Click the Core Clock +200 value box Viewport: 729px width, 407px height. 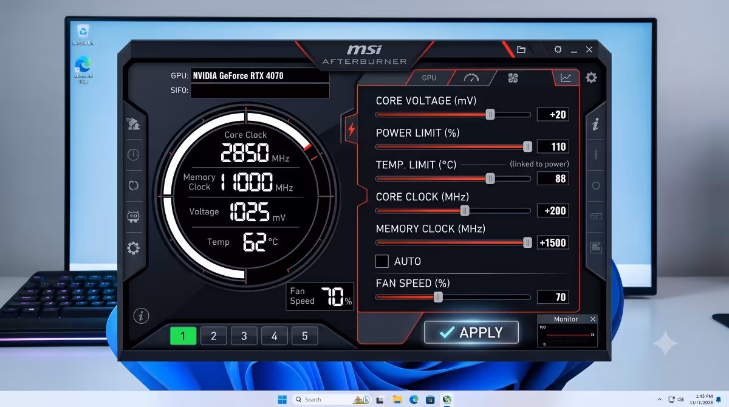pyautogui.click(x=553, y=211)
